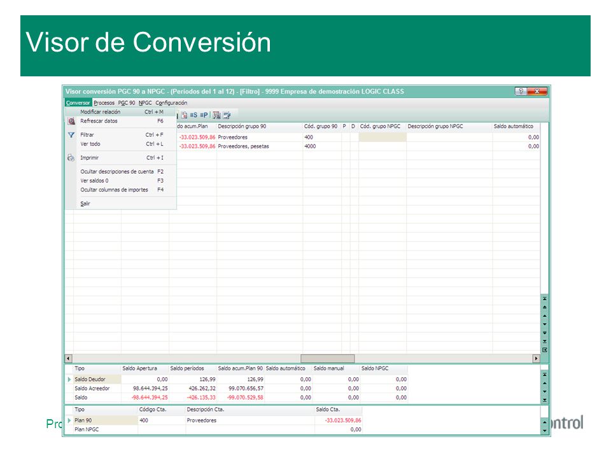Click the Refrescar datos magnifier icon
Screen dimensions: 611x458
[71, 121]
